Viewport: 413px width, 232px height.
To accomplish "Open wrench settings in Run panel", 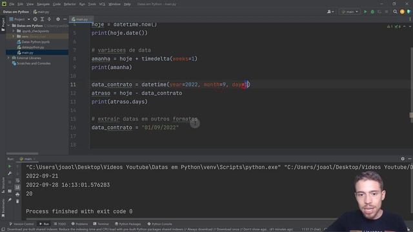I will (10, 173).
